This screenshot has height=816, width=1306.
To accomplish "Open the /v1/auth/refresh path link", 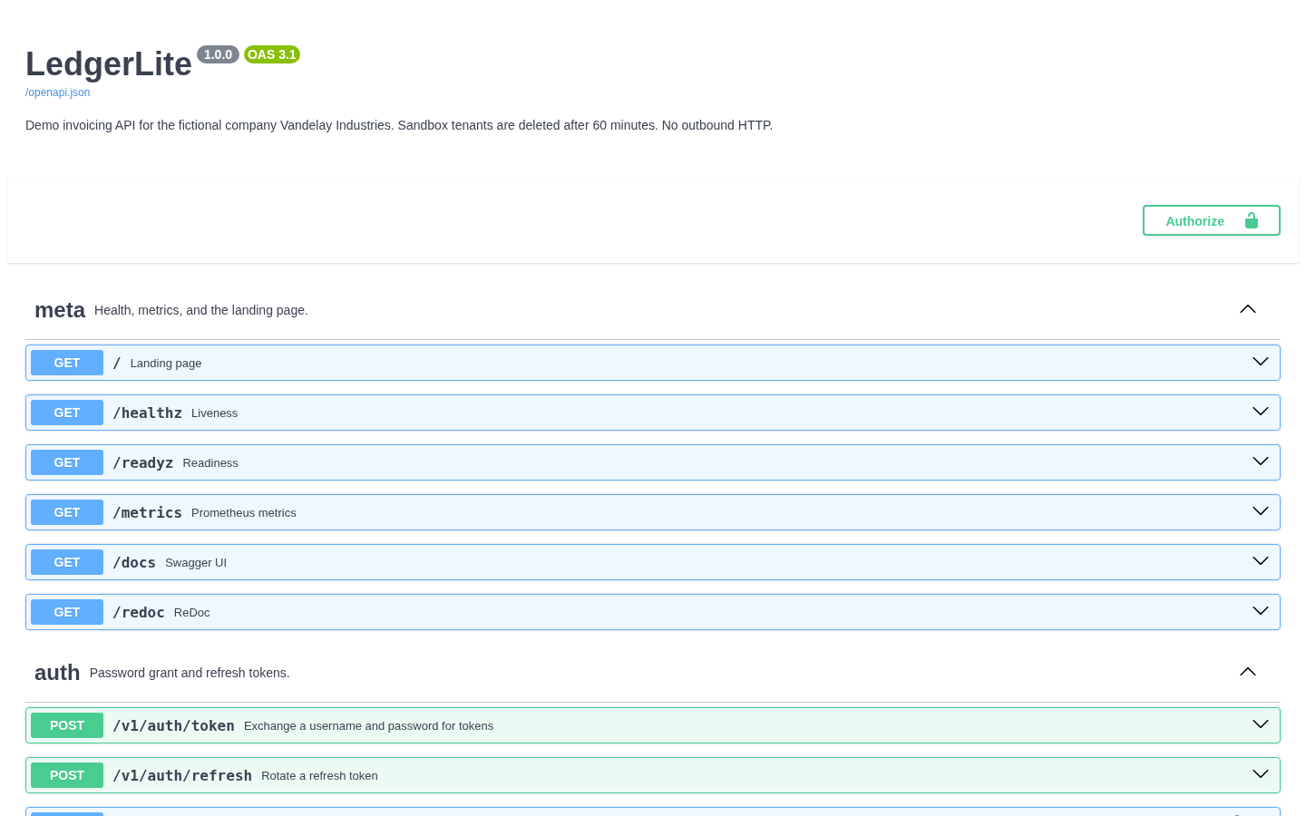I will tap(182, 775).
